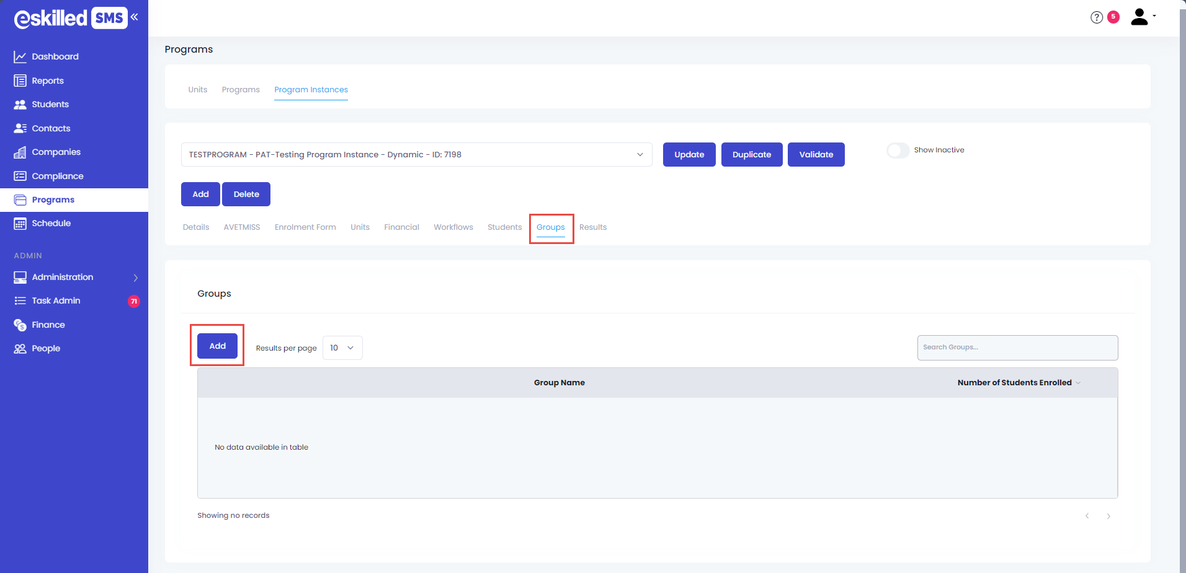Open the Task Admin list icon

click(20, 301)
